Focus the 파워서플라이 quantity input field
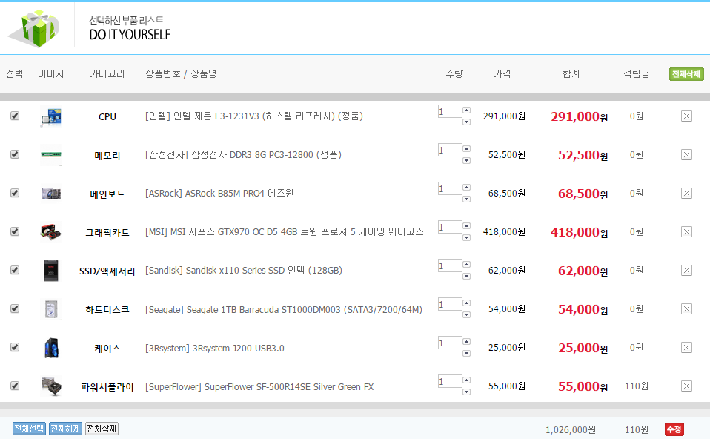Screen dimensions: 710x439 (x=450, y=381)
